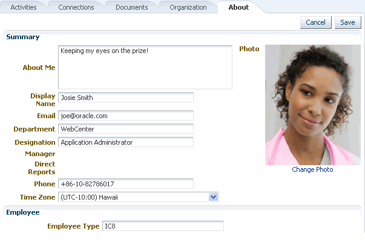Click the Email label

[46, 116]
